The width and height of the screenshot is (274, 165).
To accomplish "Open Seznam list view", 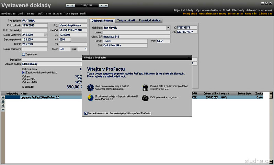I will [57, 13].
